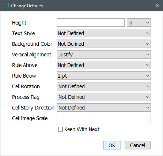
Task: Open the Process Flag dropdown
Action: click(104, 97)
